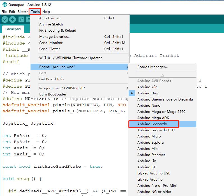Click the Verify checkmark toolbar icon

[x=5, y=19]
